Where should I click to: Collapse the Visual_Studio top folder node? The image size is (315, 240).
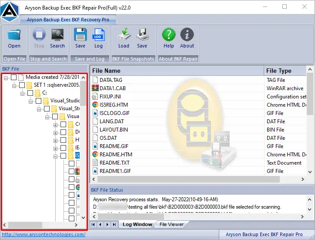(x=30, y=101)
